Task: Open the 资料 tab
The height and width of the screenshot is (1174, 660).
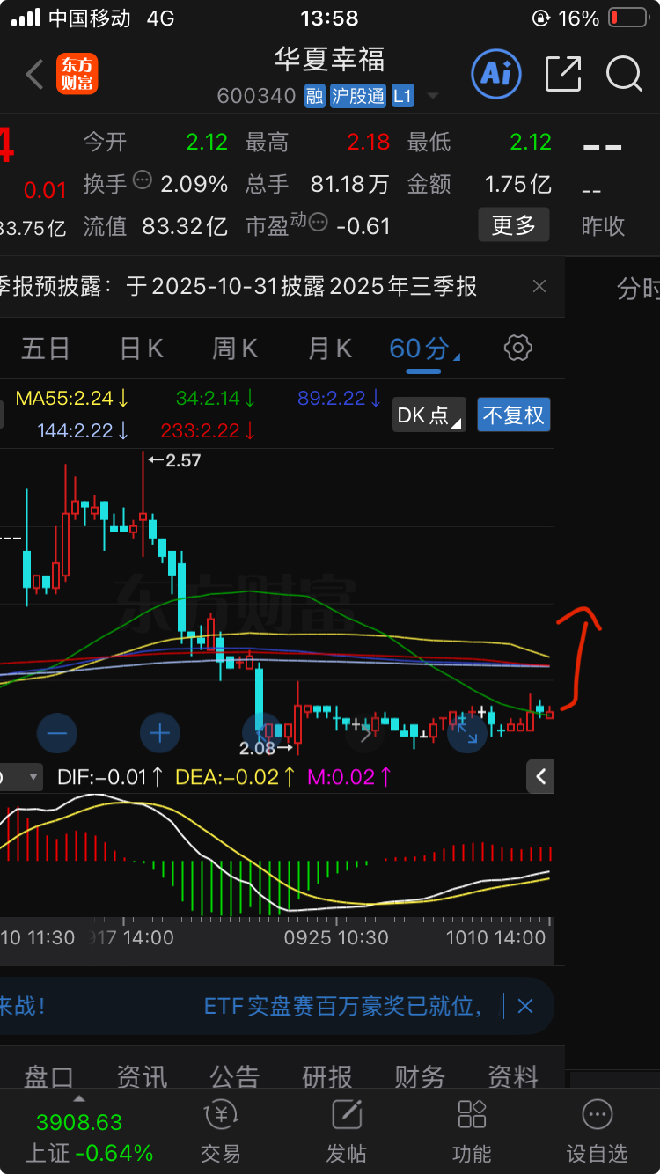Action: pos(513,1076)
